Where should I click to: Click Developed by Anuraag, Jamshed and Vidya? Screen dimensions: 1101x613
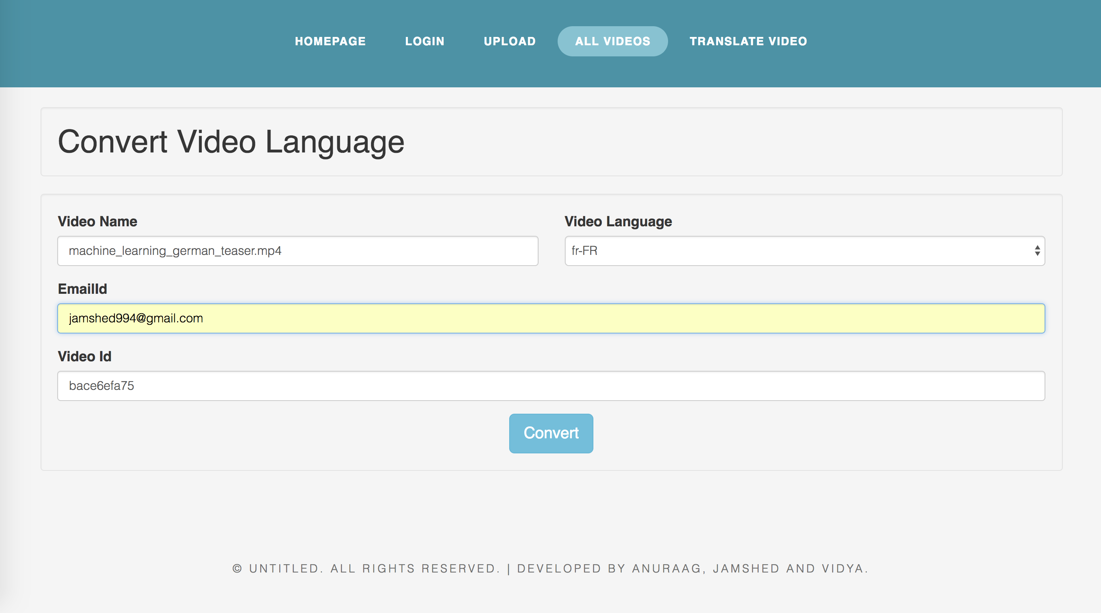click(x=692, y=569)
